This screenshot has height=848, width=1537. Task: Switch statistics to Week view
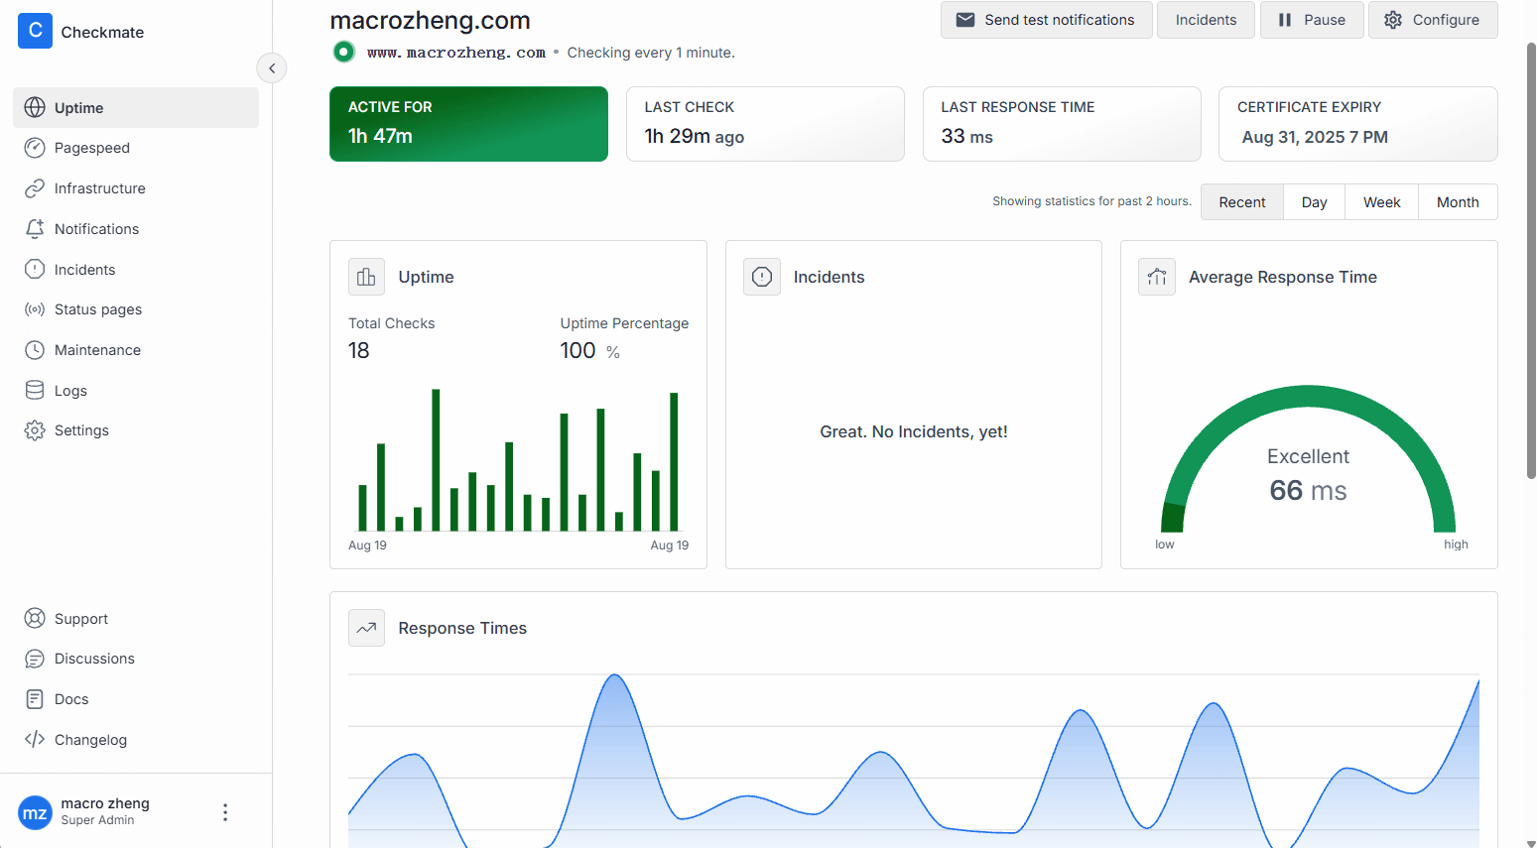click(1381, 202)
